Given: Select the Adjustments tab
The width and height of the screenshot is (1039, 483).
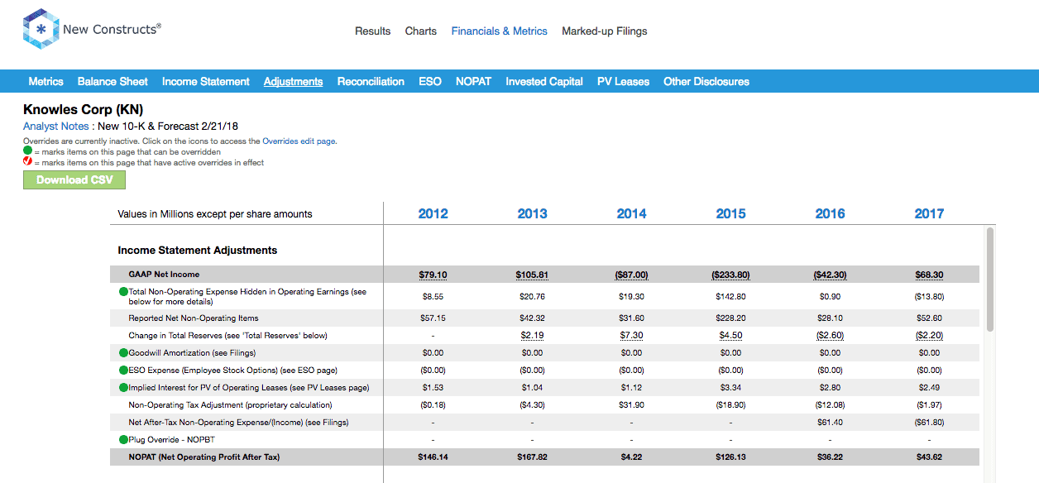Looking at the screenshot, I should (x=294, y=82).
